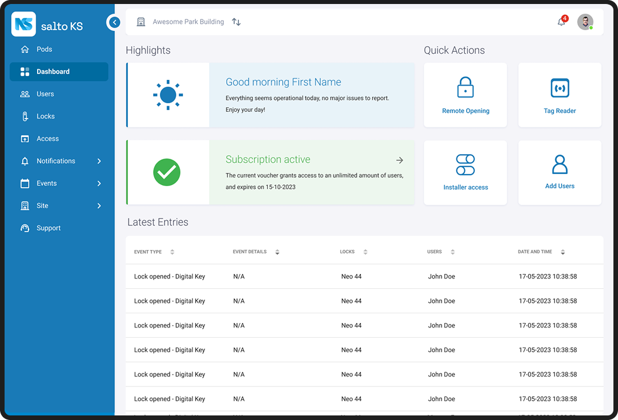Switch site using the up-down arrows icon

click(x=236, y=22)
